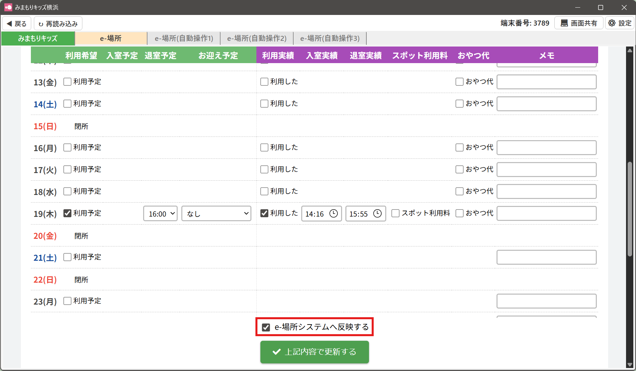Expand the なし pickup dropdown
Screen dimensions: 636x371
point(217,214)
